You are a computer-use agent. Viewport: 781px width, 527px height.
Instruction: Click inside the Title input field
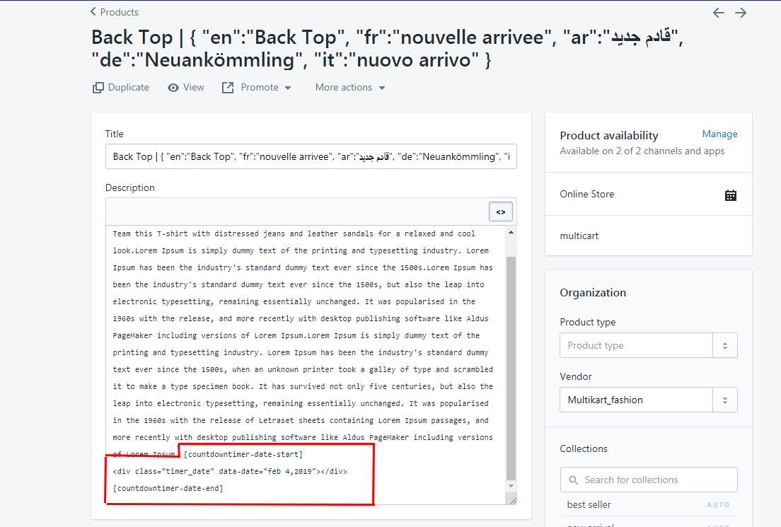pyautogui.click(x=311, y=156)
